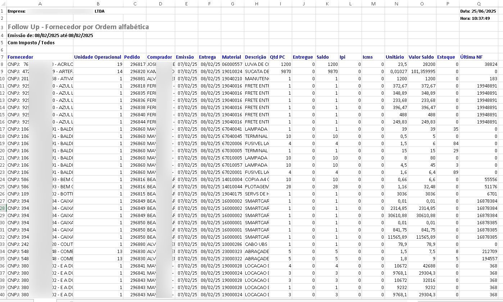Image resolution: width=503 pixels, height=302 pixels.
Task: Select the 'Unitário' header cell
Action: click(x=396, y=57)
